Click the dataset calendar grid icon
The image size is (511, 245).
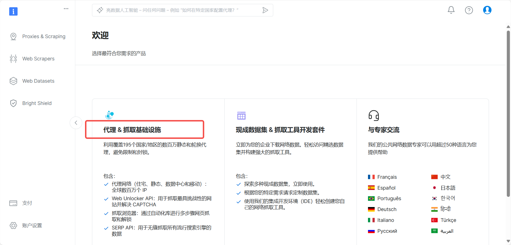[241, 116]
